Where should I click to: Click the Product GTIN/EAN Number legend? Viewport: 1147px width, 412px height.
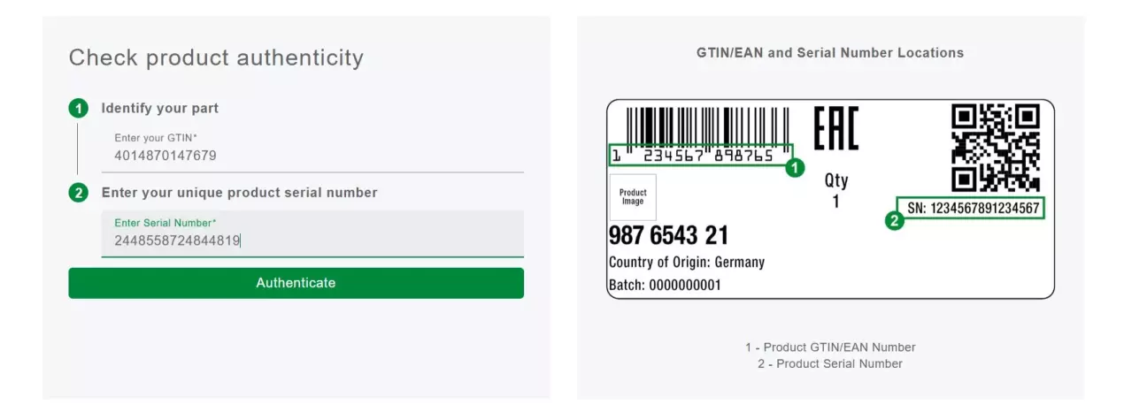830,347
